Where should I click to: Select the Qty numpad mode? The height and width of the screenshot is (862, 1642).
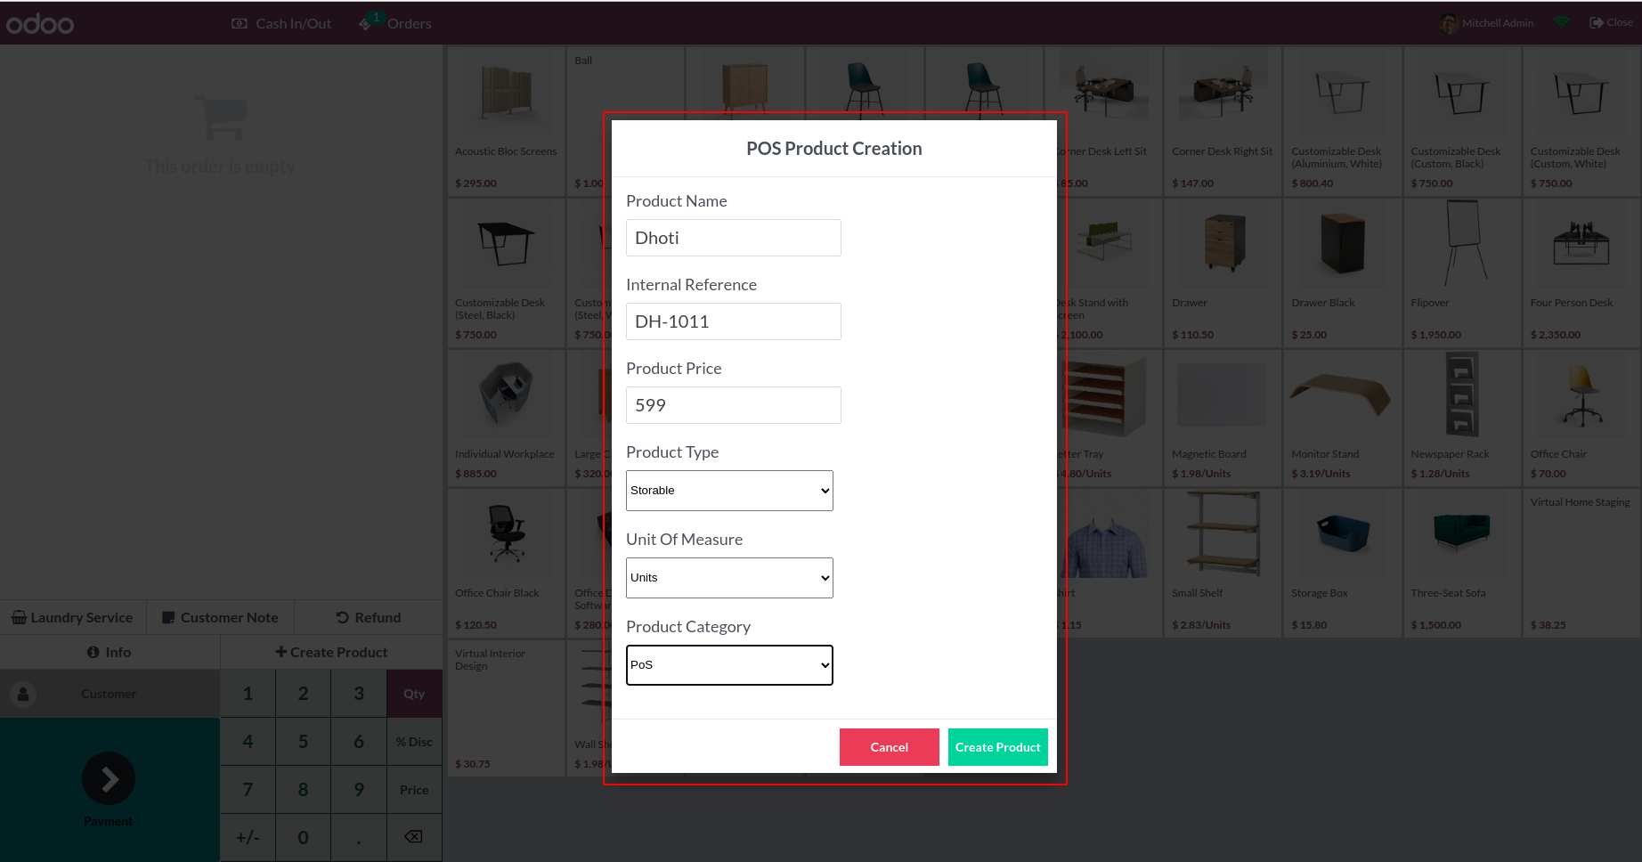point(414,694)
